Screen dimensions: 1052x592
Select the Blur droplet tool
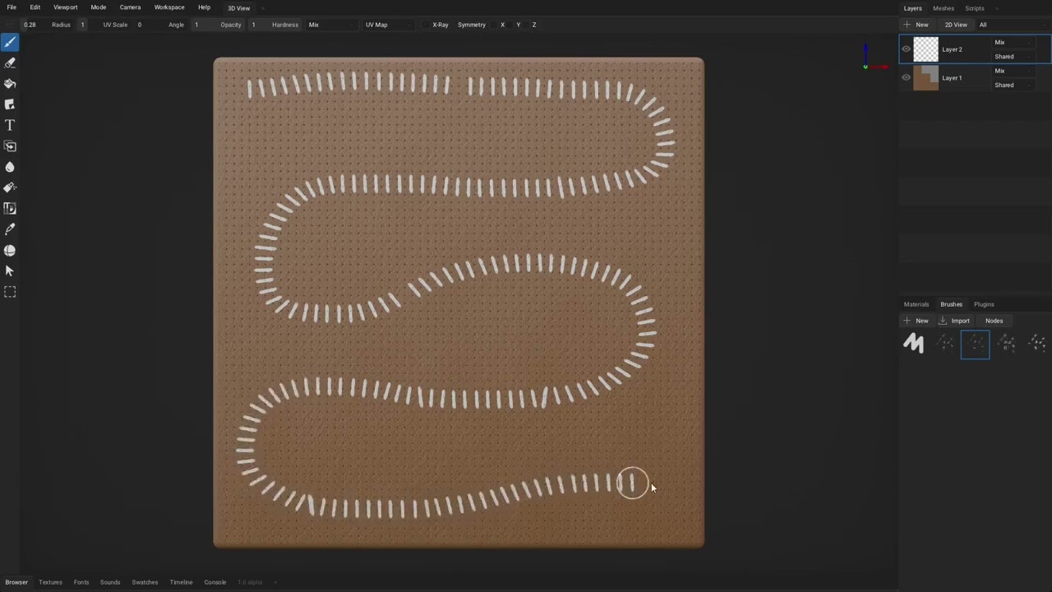tap(10, 167)
